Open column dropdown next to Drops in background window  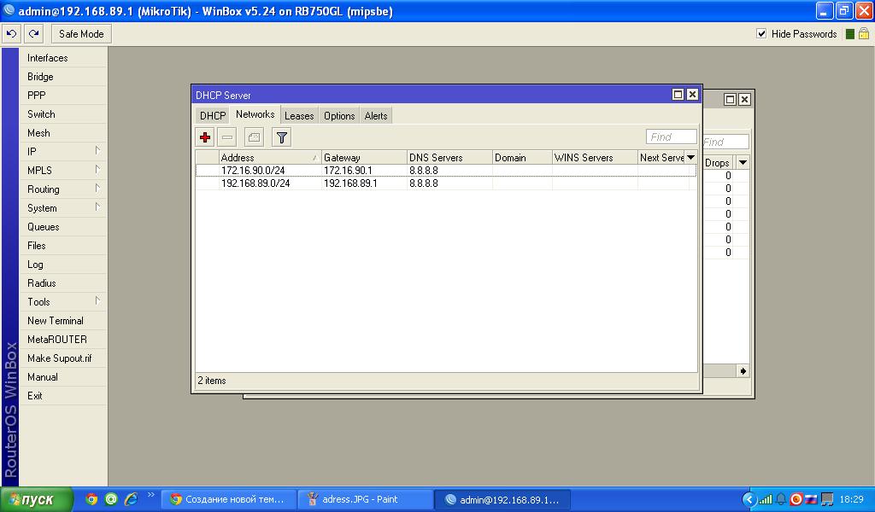pos(743,163)
